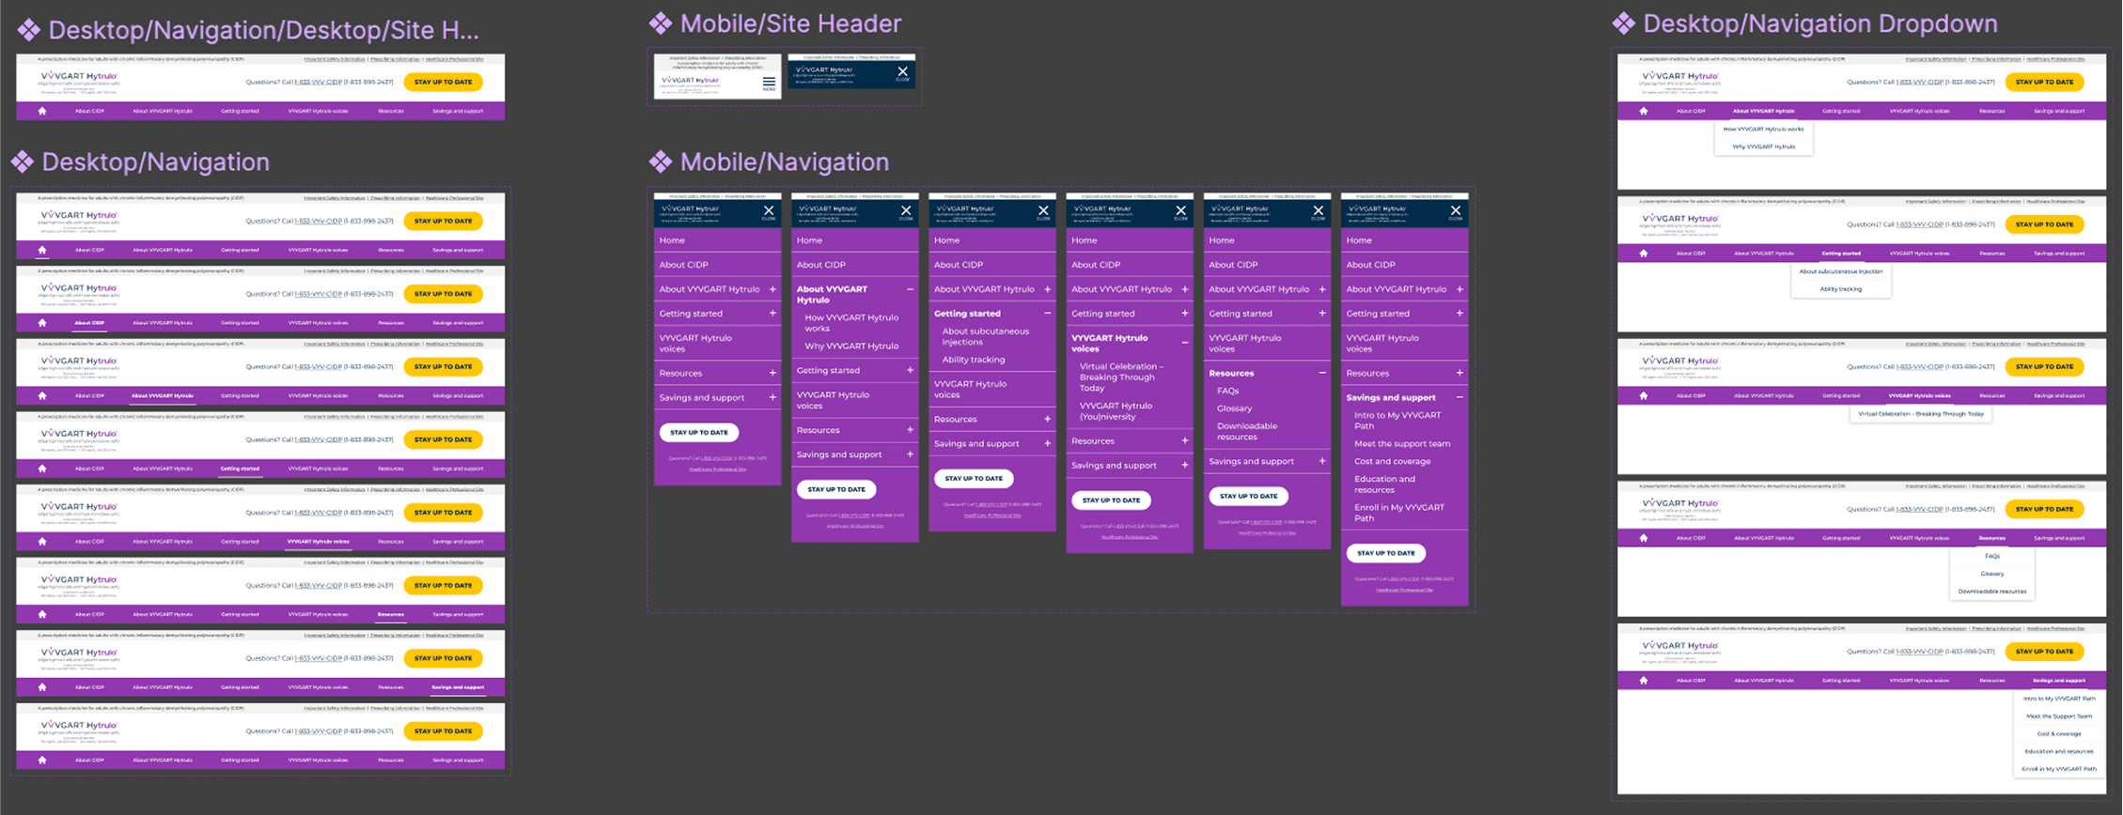This screenshot has height=815, width=2123.
Task: Choose Why VYVGART Hytrulo in the desktop dropdown
Action: coord(1763,146)
